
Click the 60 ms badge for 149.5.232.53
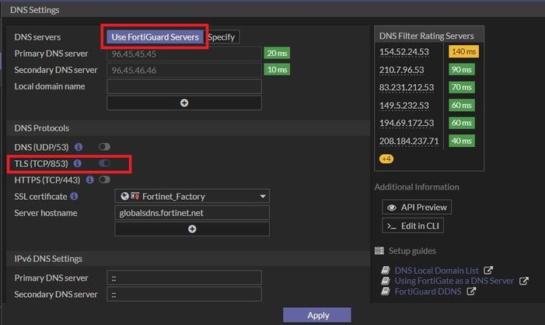[461, 105]
